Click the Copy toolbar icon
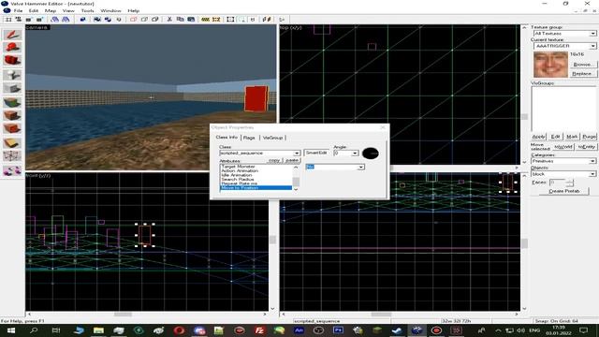This screenshot has width=599, height=337. click(x=180, y=20)
